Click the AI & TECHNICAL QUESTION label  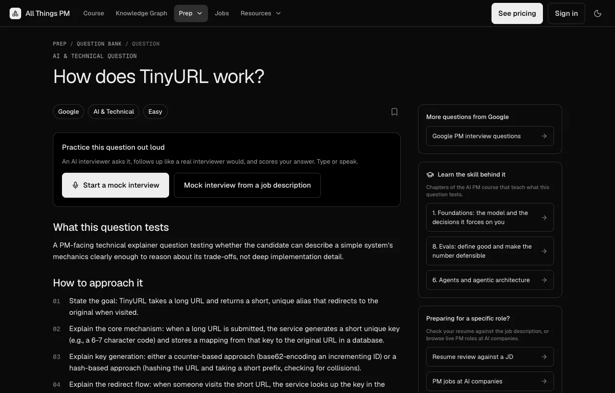[95, 56]
